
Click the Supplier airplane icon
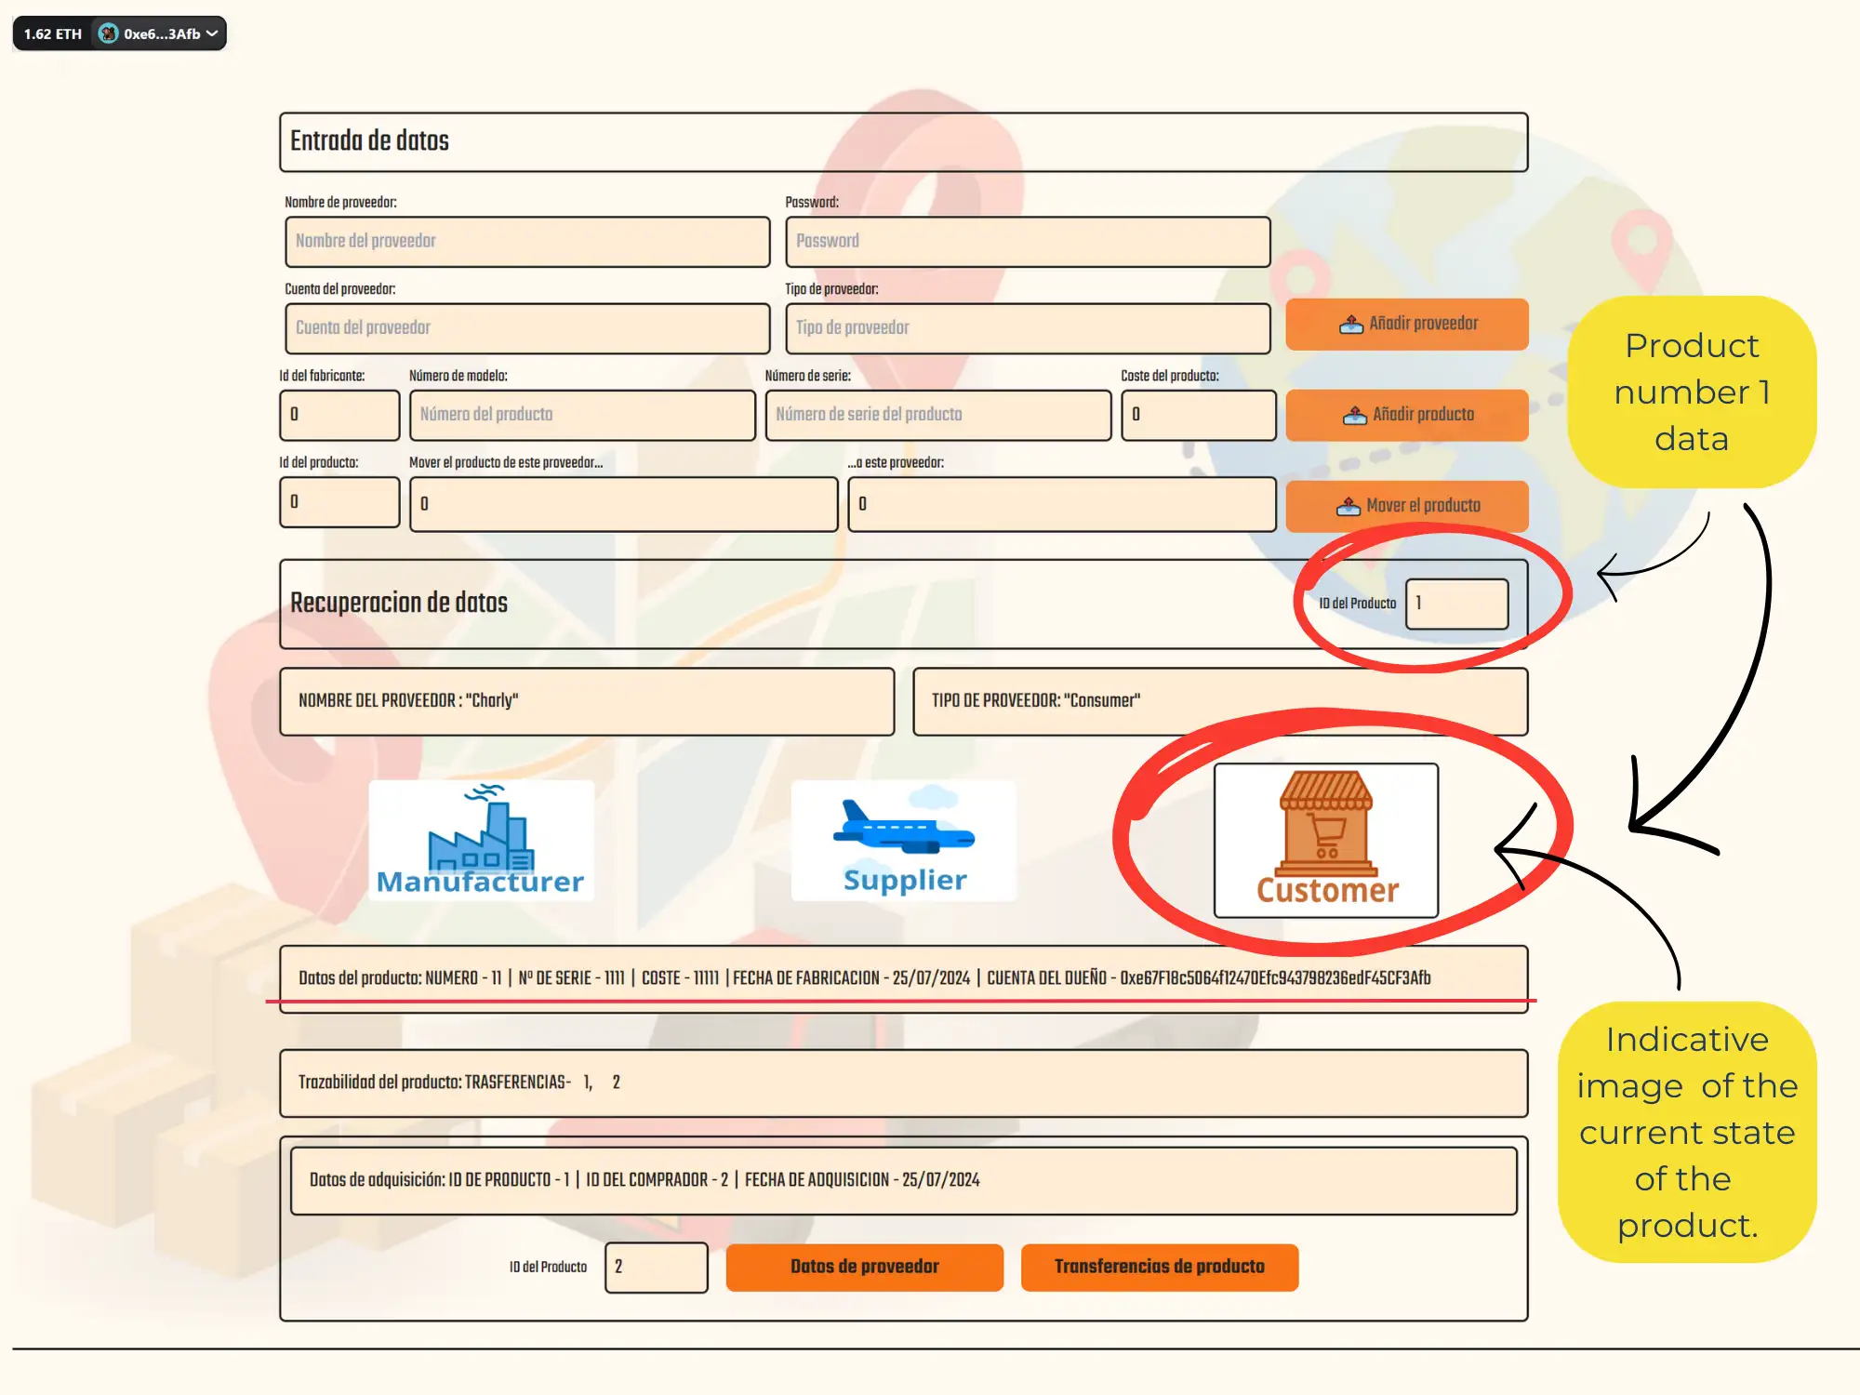(904, 840)
